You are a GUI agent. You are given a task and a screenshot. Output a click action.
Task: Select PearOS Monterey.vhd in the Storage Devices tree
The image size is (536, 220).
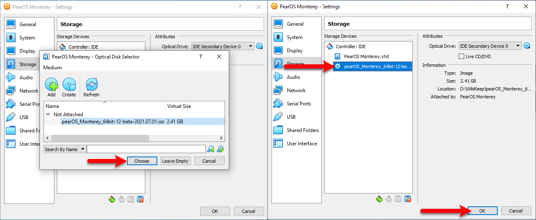366,56
